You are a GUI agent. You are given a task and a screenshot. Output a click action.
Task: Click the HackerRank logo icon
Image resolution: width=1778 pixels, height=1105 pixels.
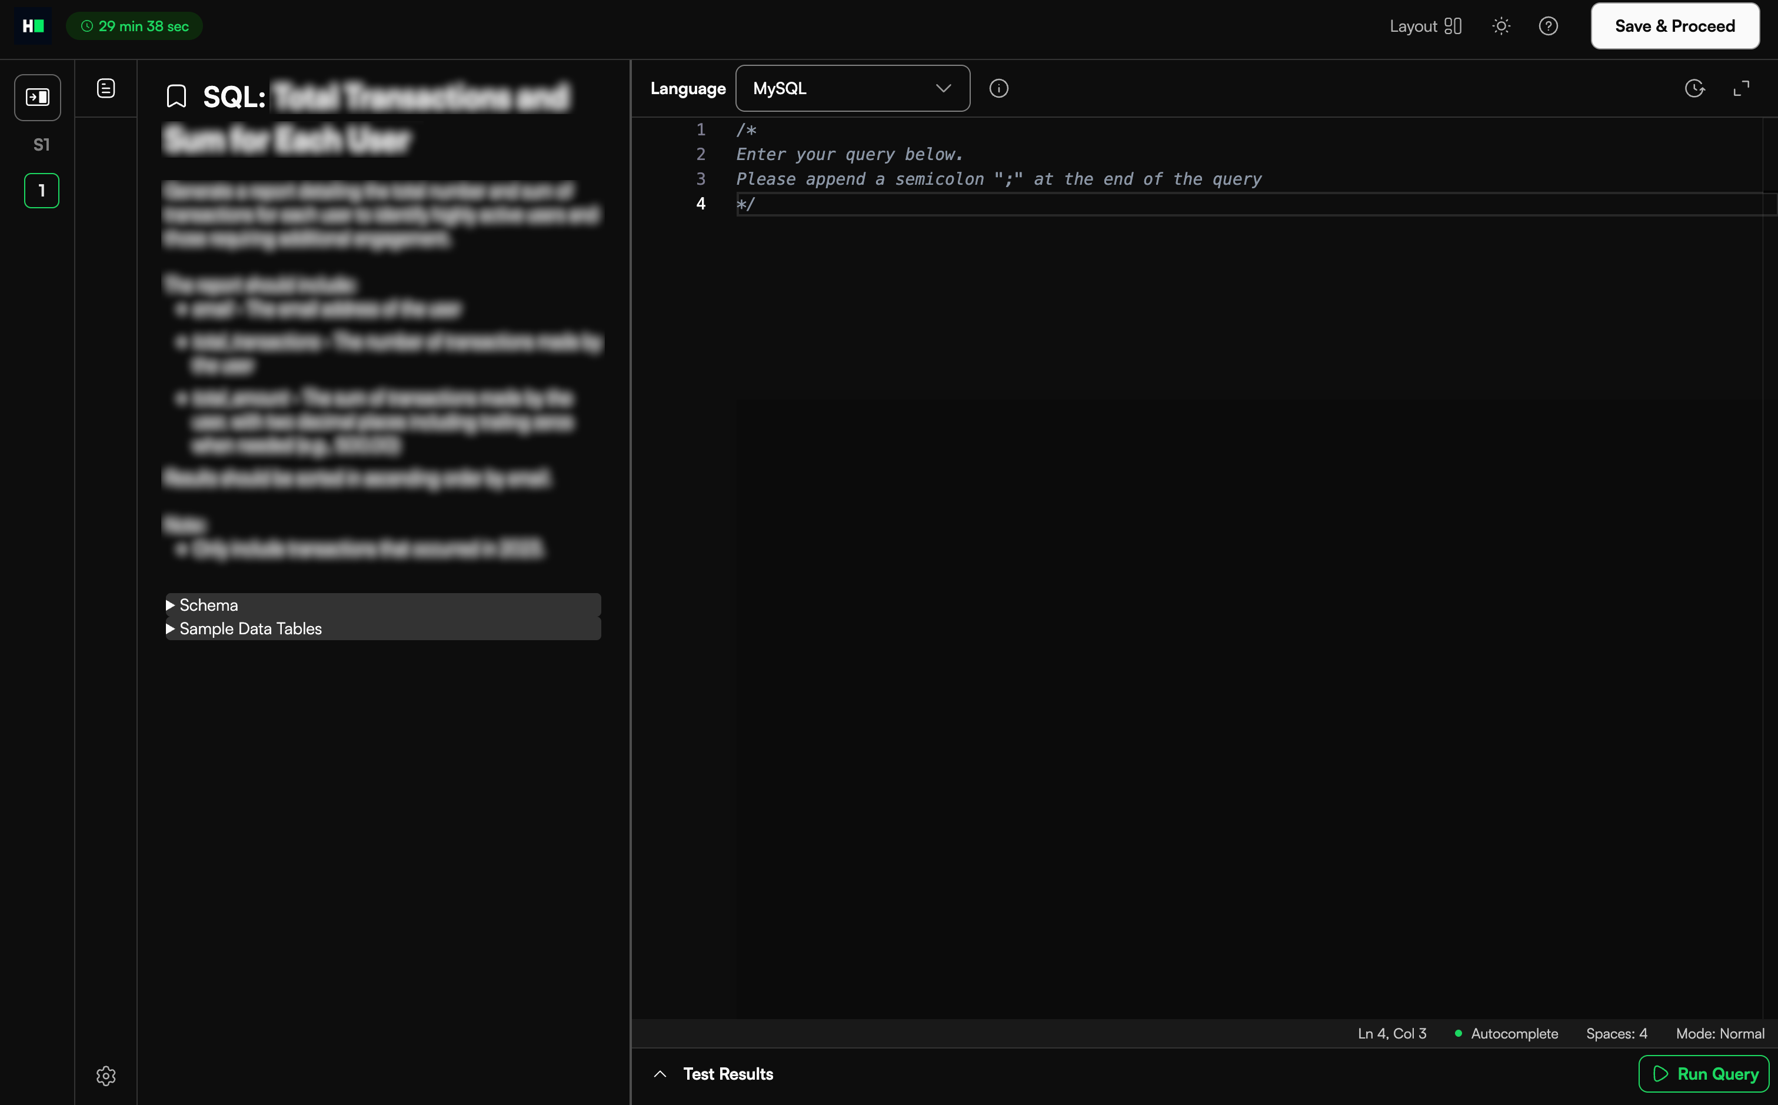point(33,26)
